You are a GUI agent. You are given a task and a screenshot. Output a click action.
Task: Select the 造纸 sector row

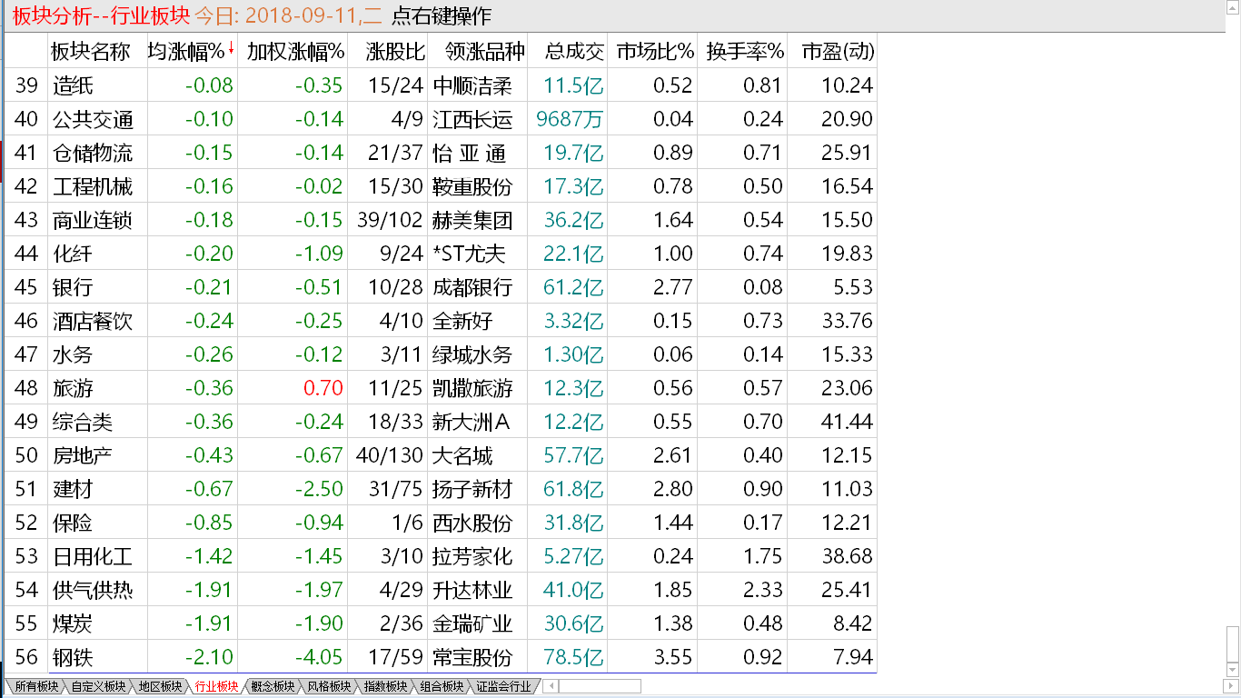coord(441,85)
